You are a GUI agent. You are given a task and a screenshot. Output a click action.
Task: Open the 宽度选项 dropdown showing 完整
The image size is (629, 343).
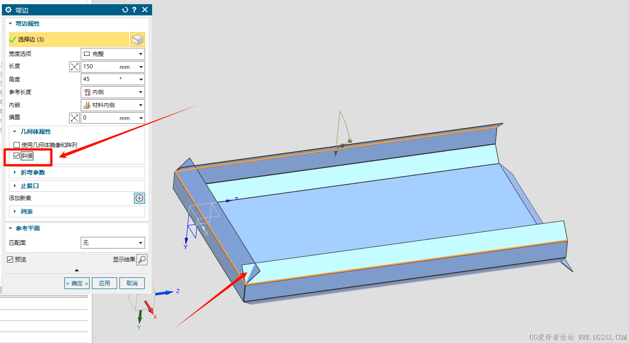113,54
